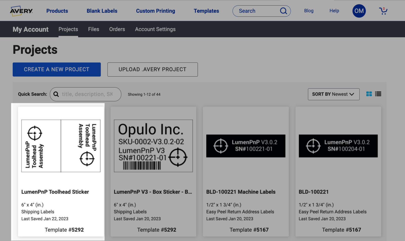
Task: Click Upload .Avery Project button
Action: (152, 70)
